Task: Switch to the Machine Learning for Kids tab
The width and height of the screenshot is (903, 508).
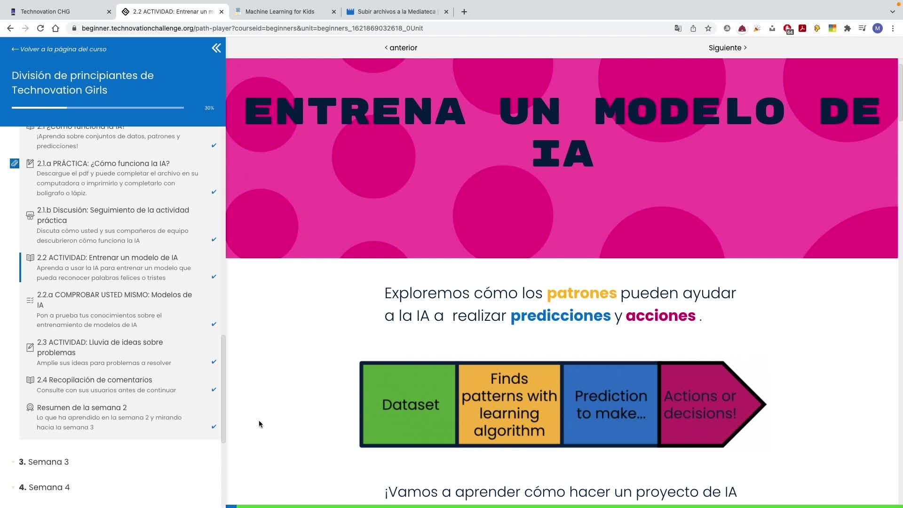Action: [280, 12]
